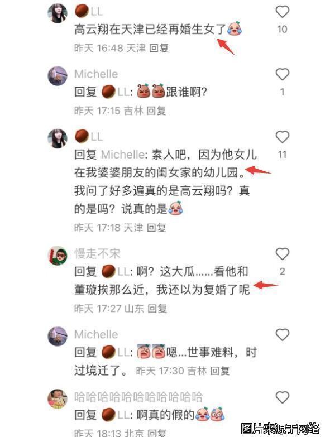Open Michelle's avatar on 跟谁啊 reply
This screenshot has width=325, height=437.
pos(58,76)
